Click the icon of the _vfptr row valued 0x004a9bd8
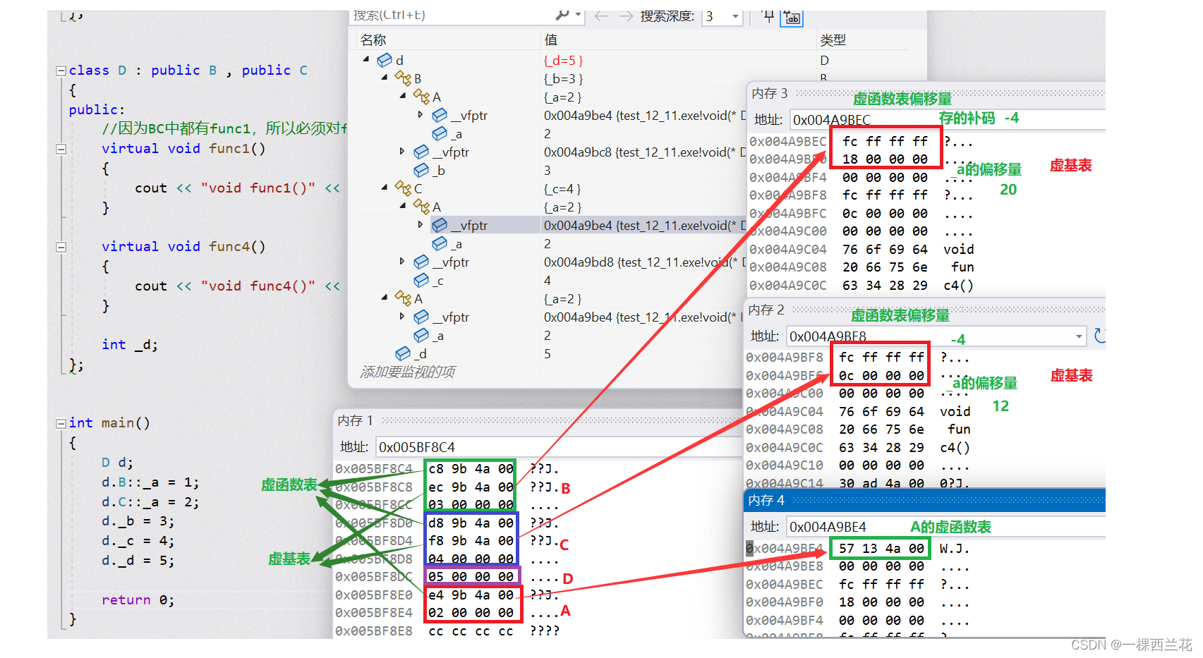 [421, 262]
